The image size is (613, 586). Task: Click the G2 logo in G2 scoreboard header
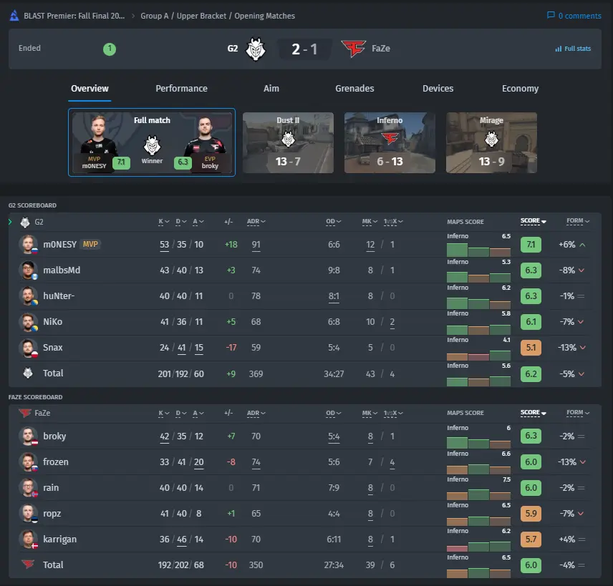coord(25,223)
